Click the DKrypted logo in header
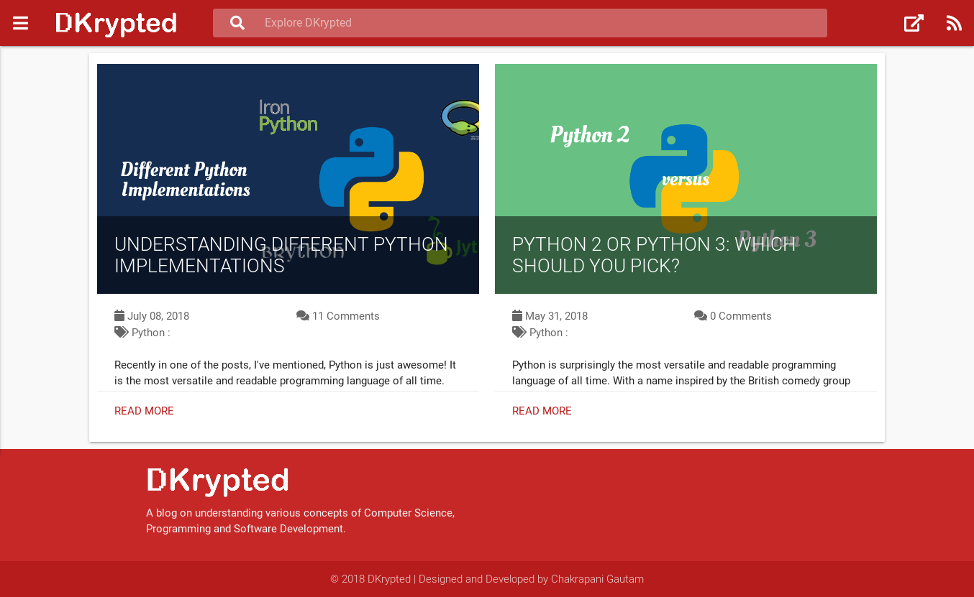The height and width of the screenshot is (597, 974). click(116, 23)
